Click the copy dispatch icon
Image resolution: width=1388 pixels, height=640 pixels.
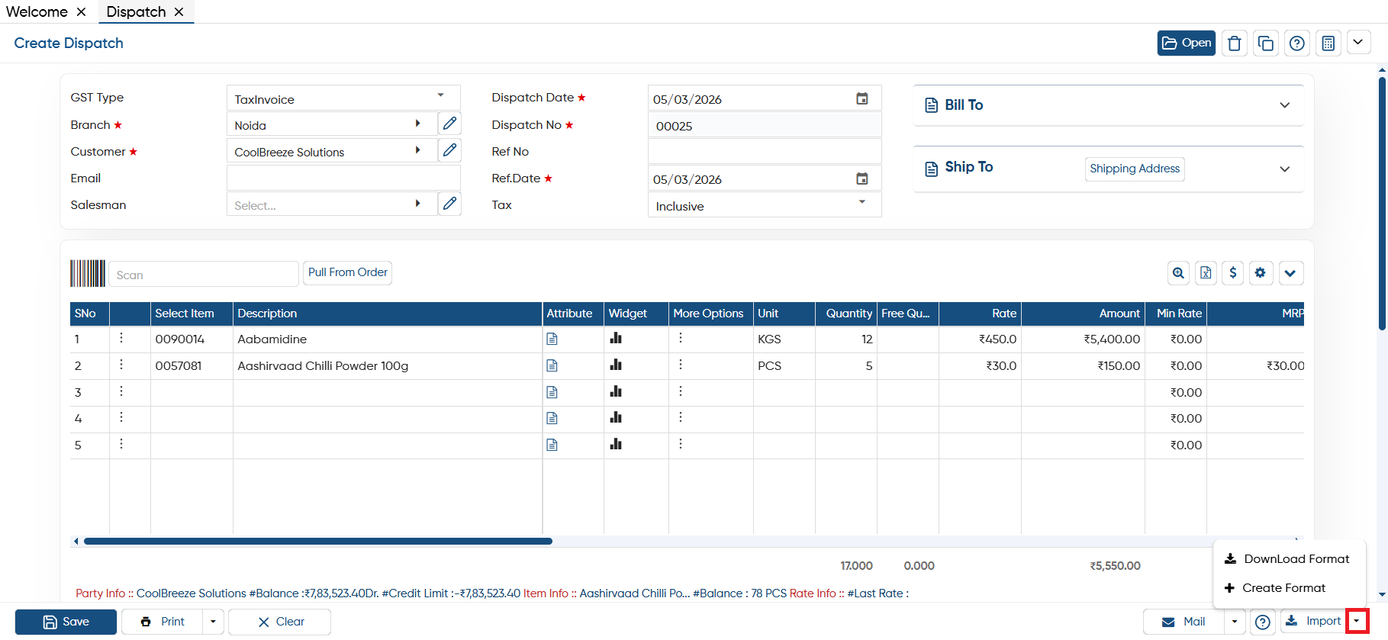[x=1265, y=43]
